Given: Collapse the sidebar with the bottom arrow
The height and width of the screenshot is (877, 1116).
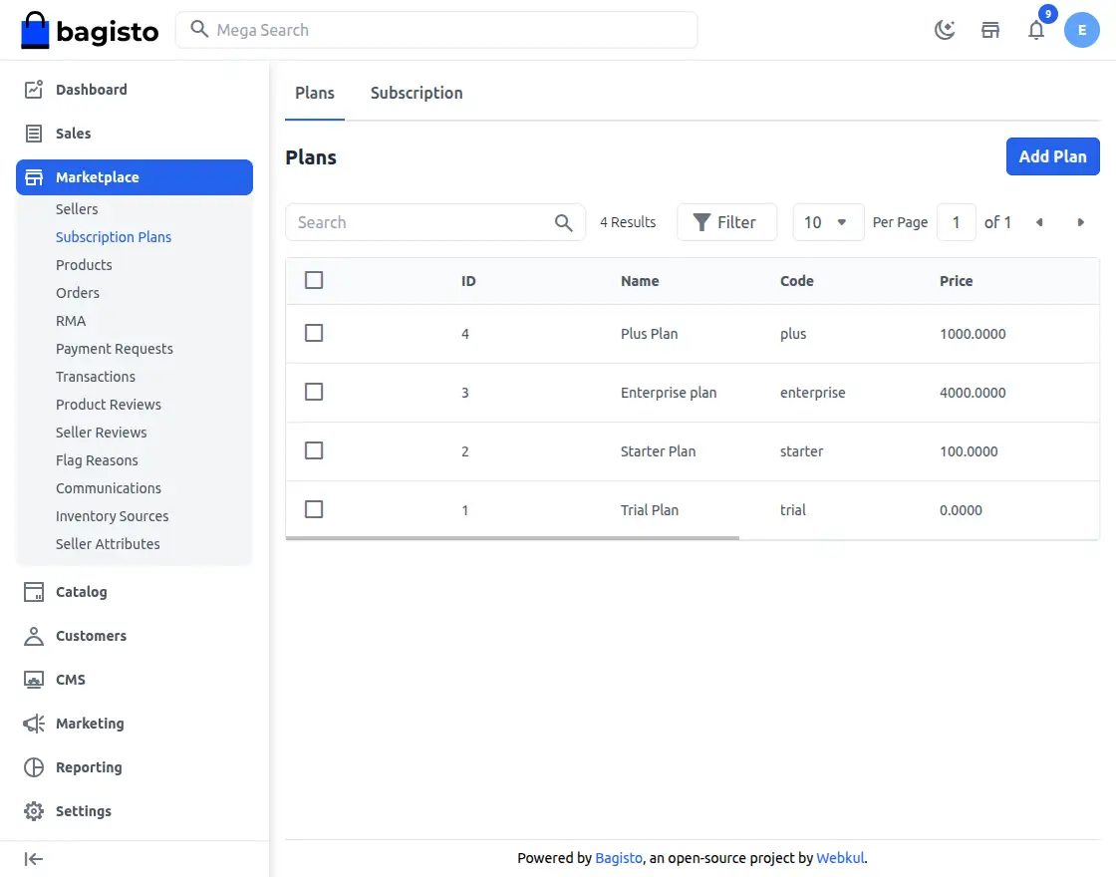Looking at the screenshot, I should 33,858.
